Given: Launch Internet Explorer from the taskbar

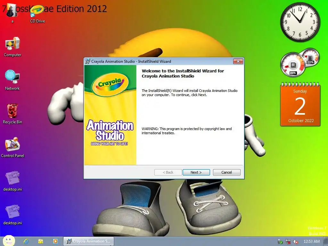Looking at the screenshot, I should click(x=26, y=241).
